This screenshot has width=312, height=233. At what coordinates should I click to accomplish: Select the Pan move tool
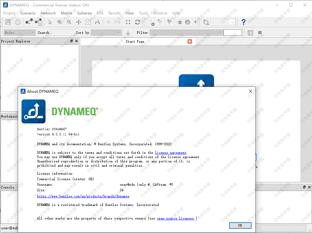click(79, 22)
